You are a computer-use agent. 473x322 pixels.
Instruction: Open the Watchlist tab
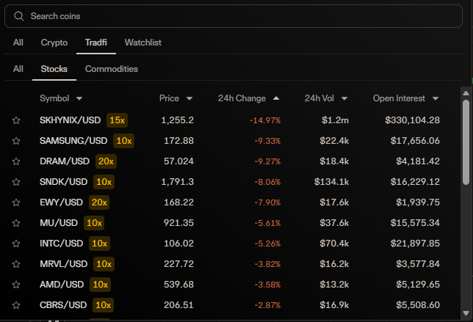tap(143, 43)
